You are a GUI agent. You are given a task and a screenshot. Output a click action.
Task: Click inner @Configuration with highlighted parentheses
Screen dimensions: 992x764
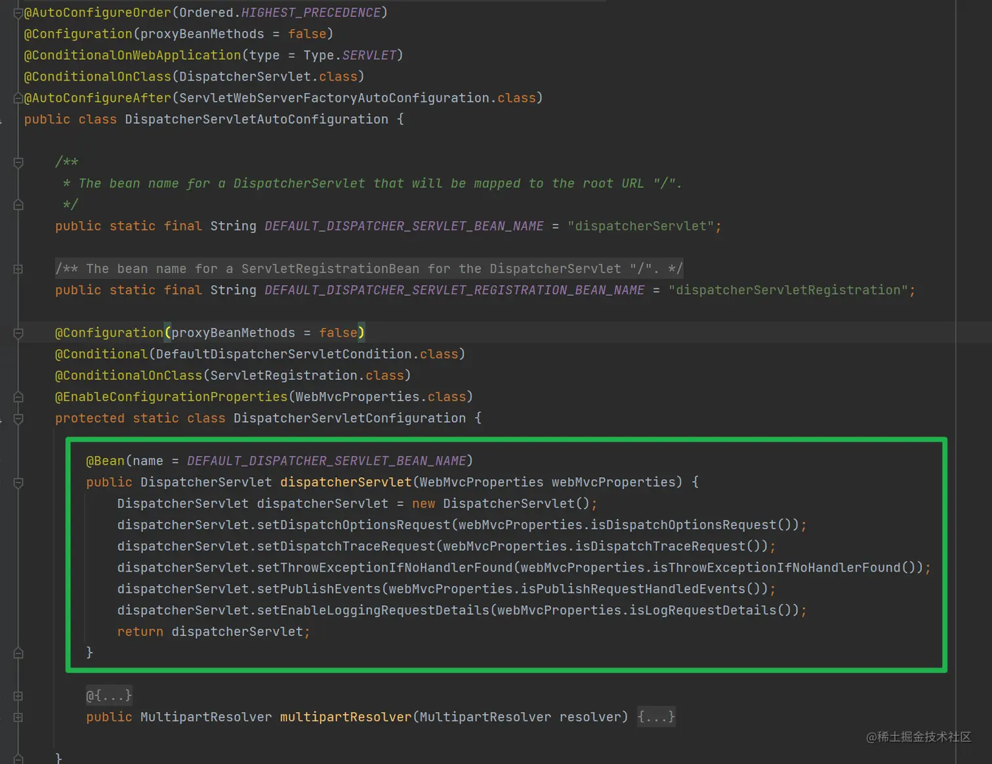coord(110,333)
